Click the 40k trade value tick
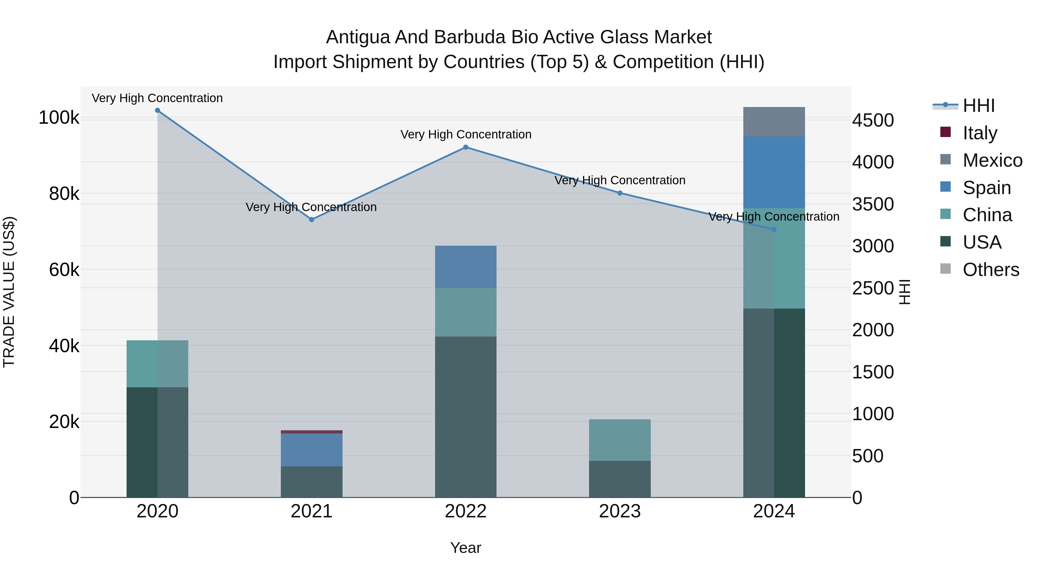This screenshot has width=1038, height=584. coord(64,346)
